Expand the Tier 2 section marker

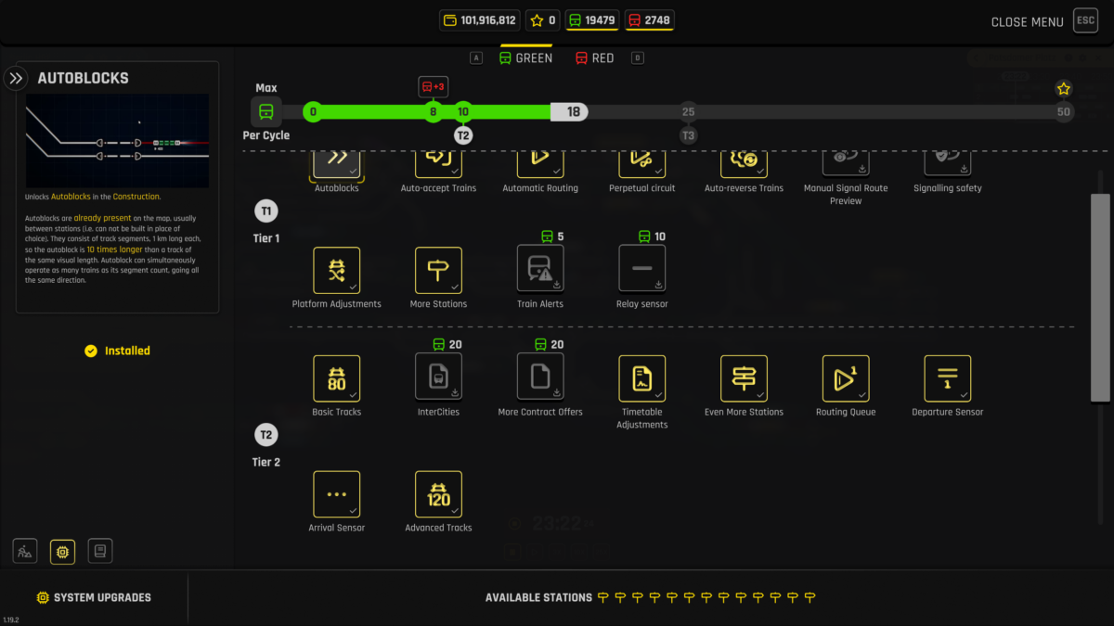[266, 434]
